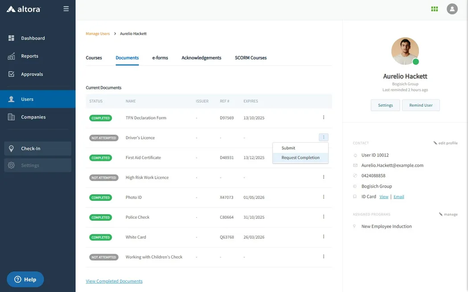Click the profile Settings button
This screenshot has height=292, width=468.
pyautogui.click(x=386, y=105)
